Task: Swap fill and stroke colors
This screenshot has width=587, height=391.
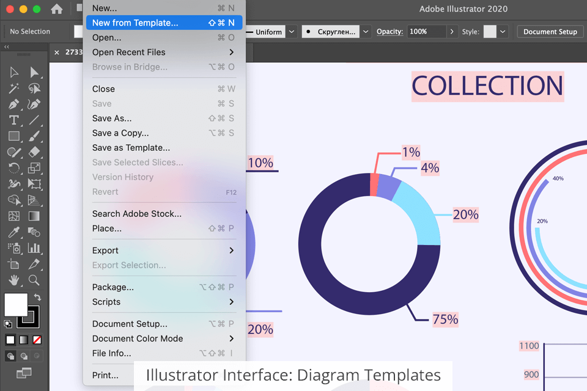Action: point(37,298)
